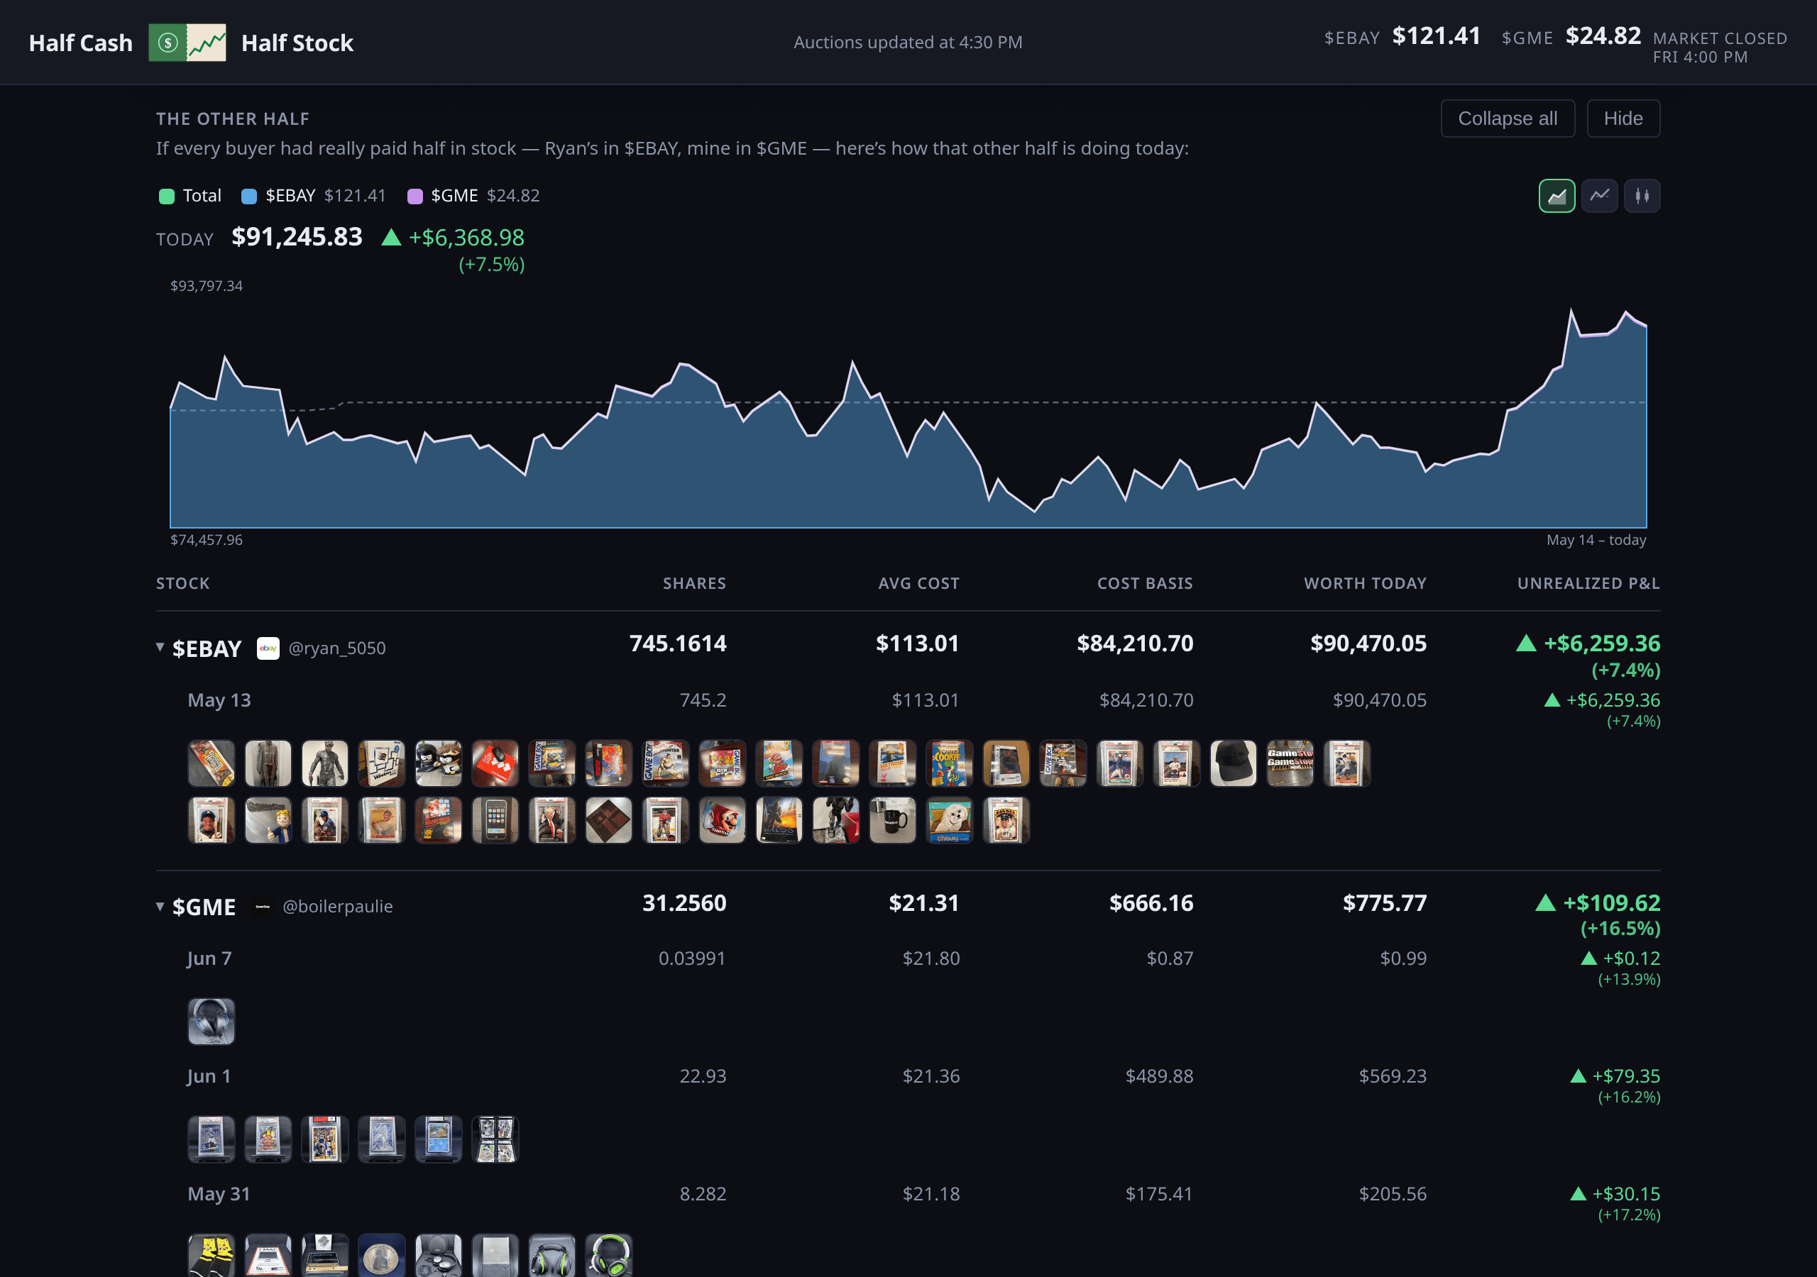1817x1277 pixels.
Task: Click the Half Cash Half Stock logo icon
Action: point(187,43)
